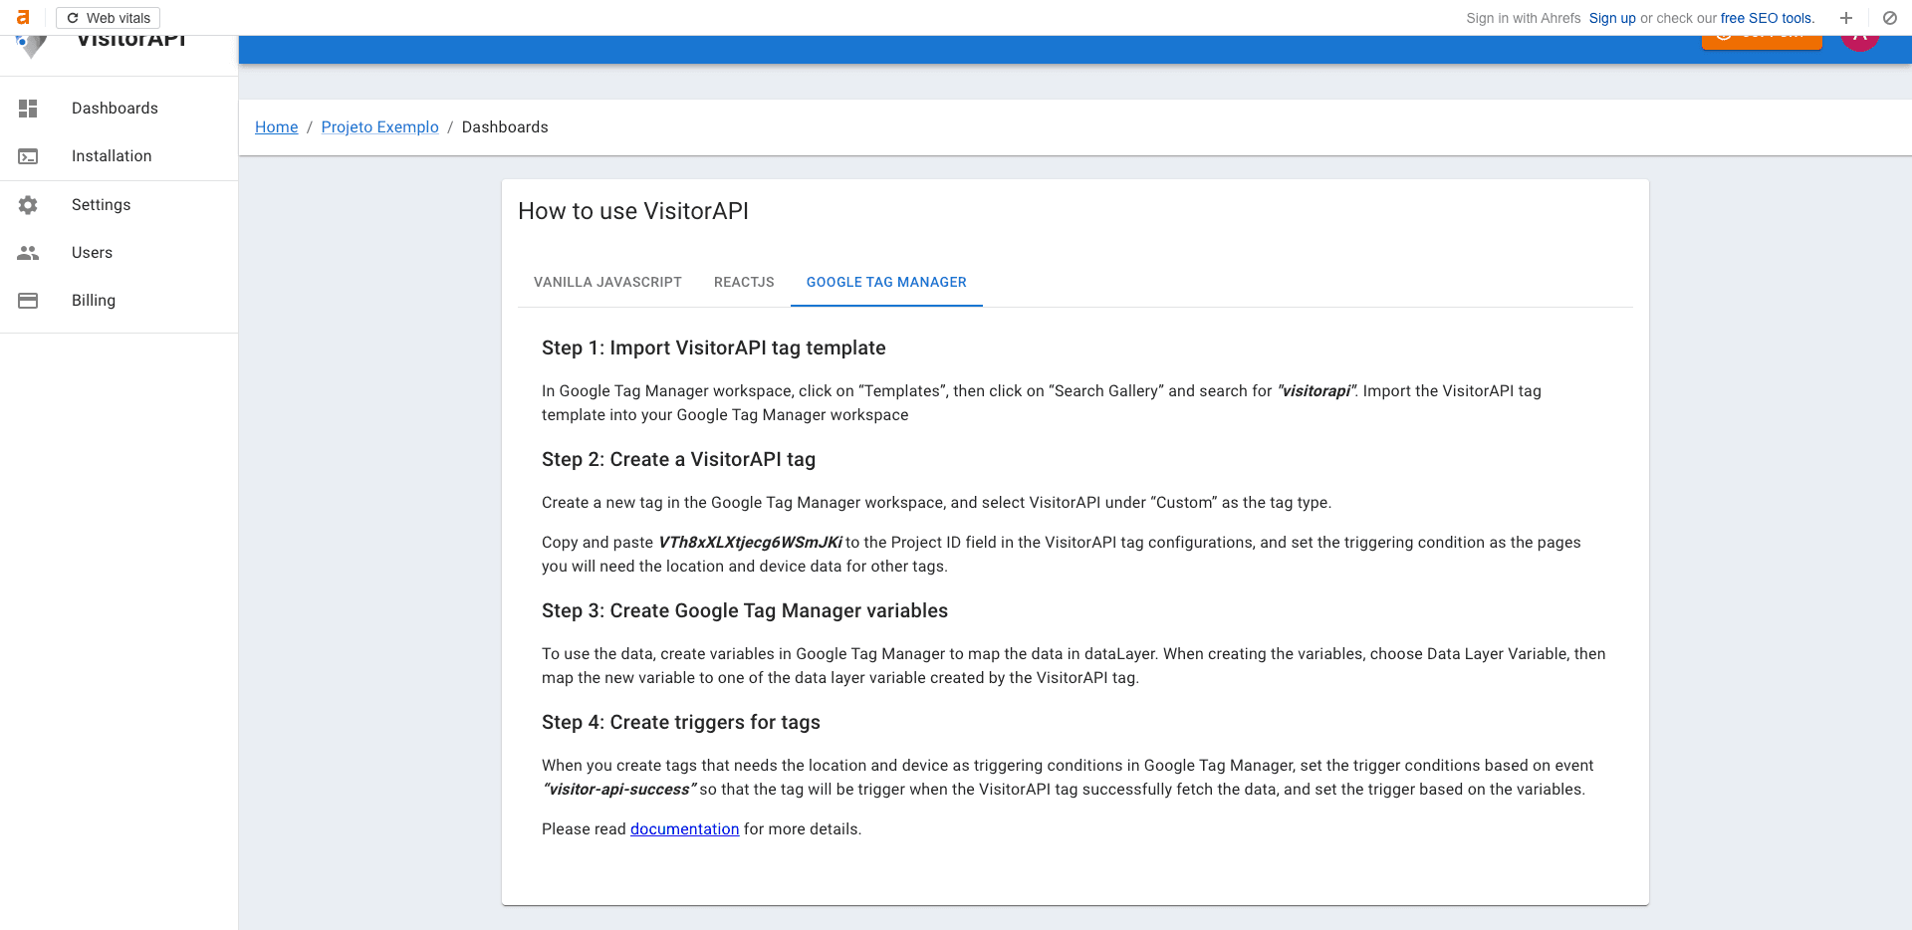Screen dimensions: 1912x930
Task: Click the project ID VTh8xXLXtjecg6WSmJKi
Action: (x=751, y=543)
